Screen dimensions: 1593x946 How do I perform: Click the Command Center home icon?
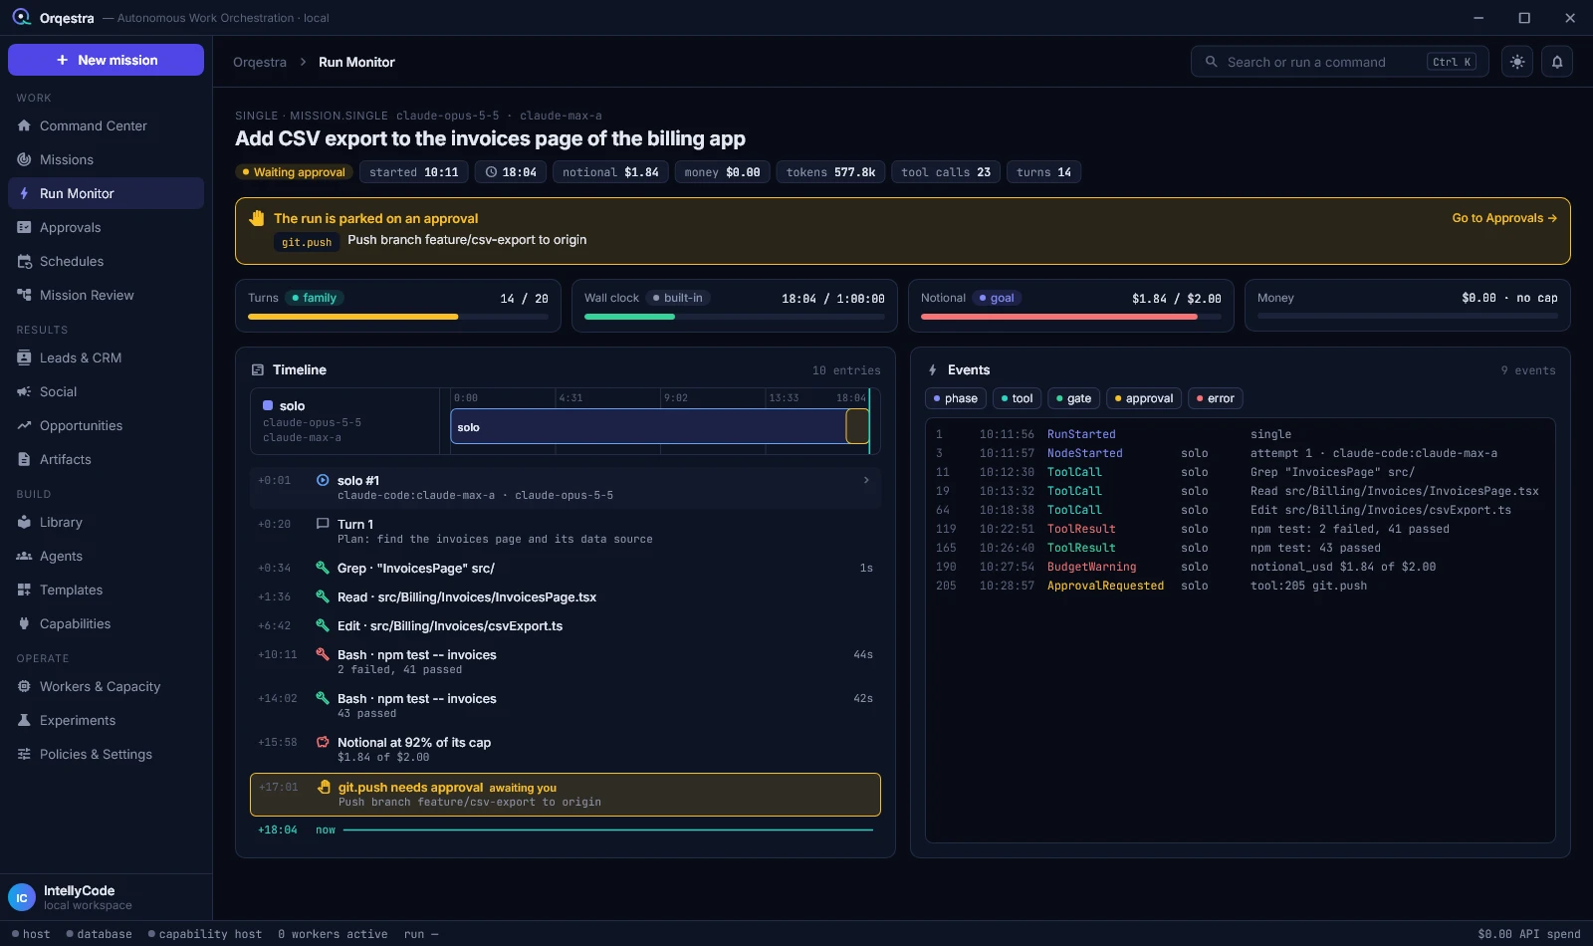point(25,125)
